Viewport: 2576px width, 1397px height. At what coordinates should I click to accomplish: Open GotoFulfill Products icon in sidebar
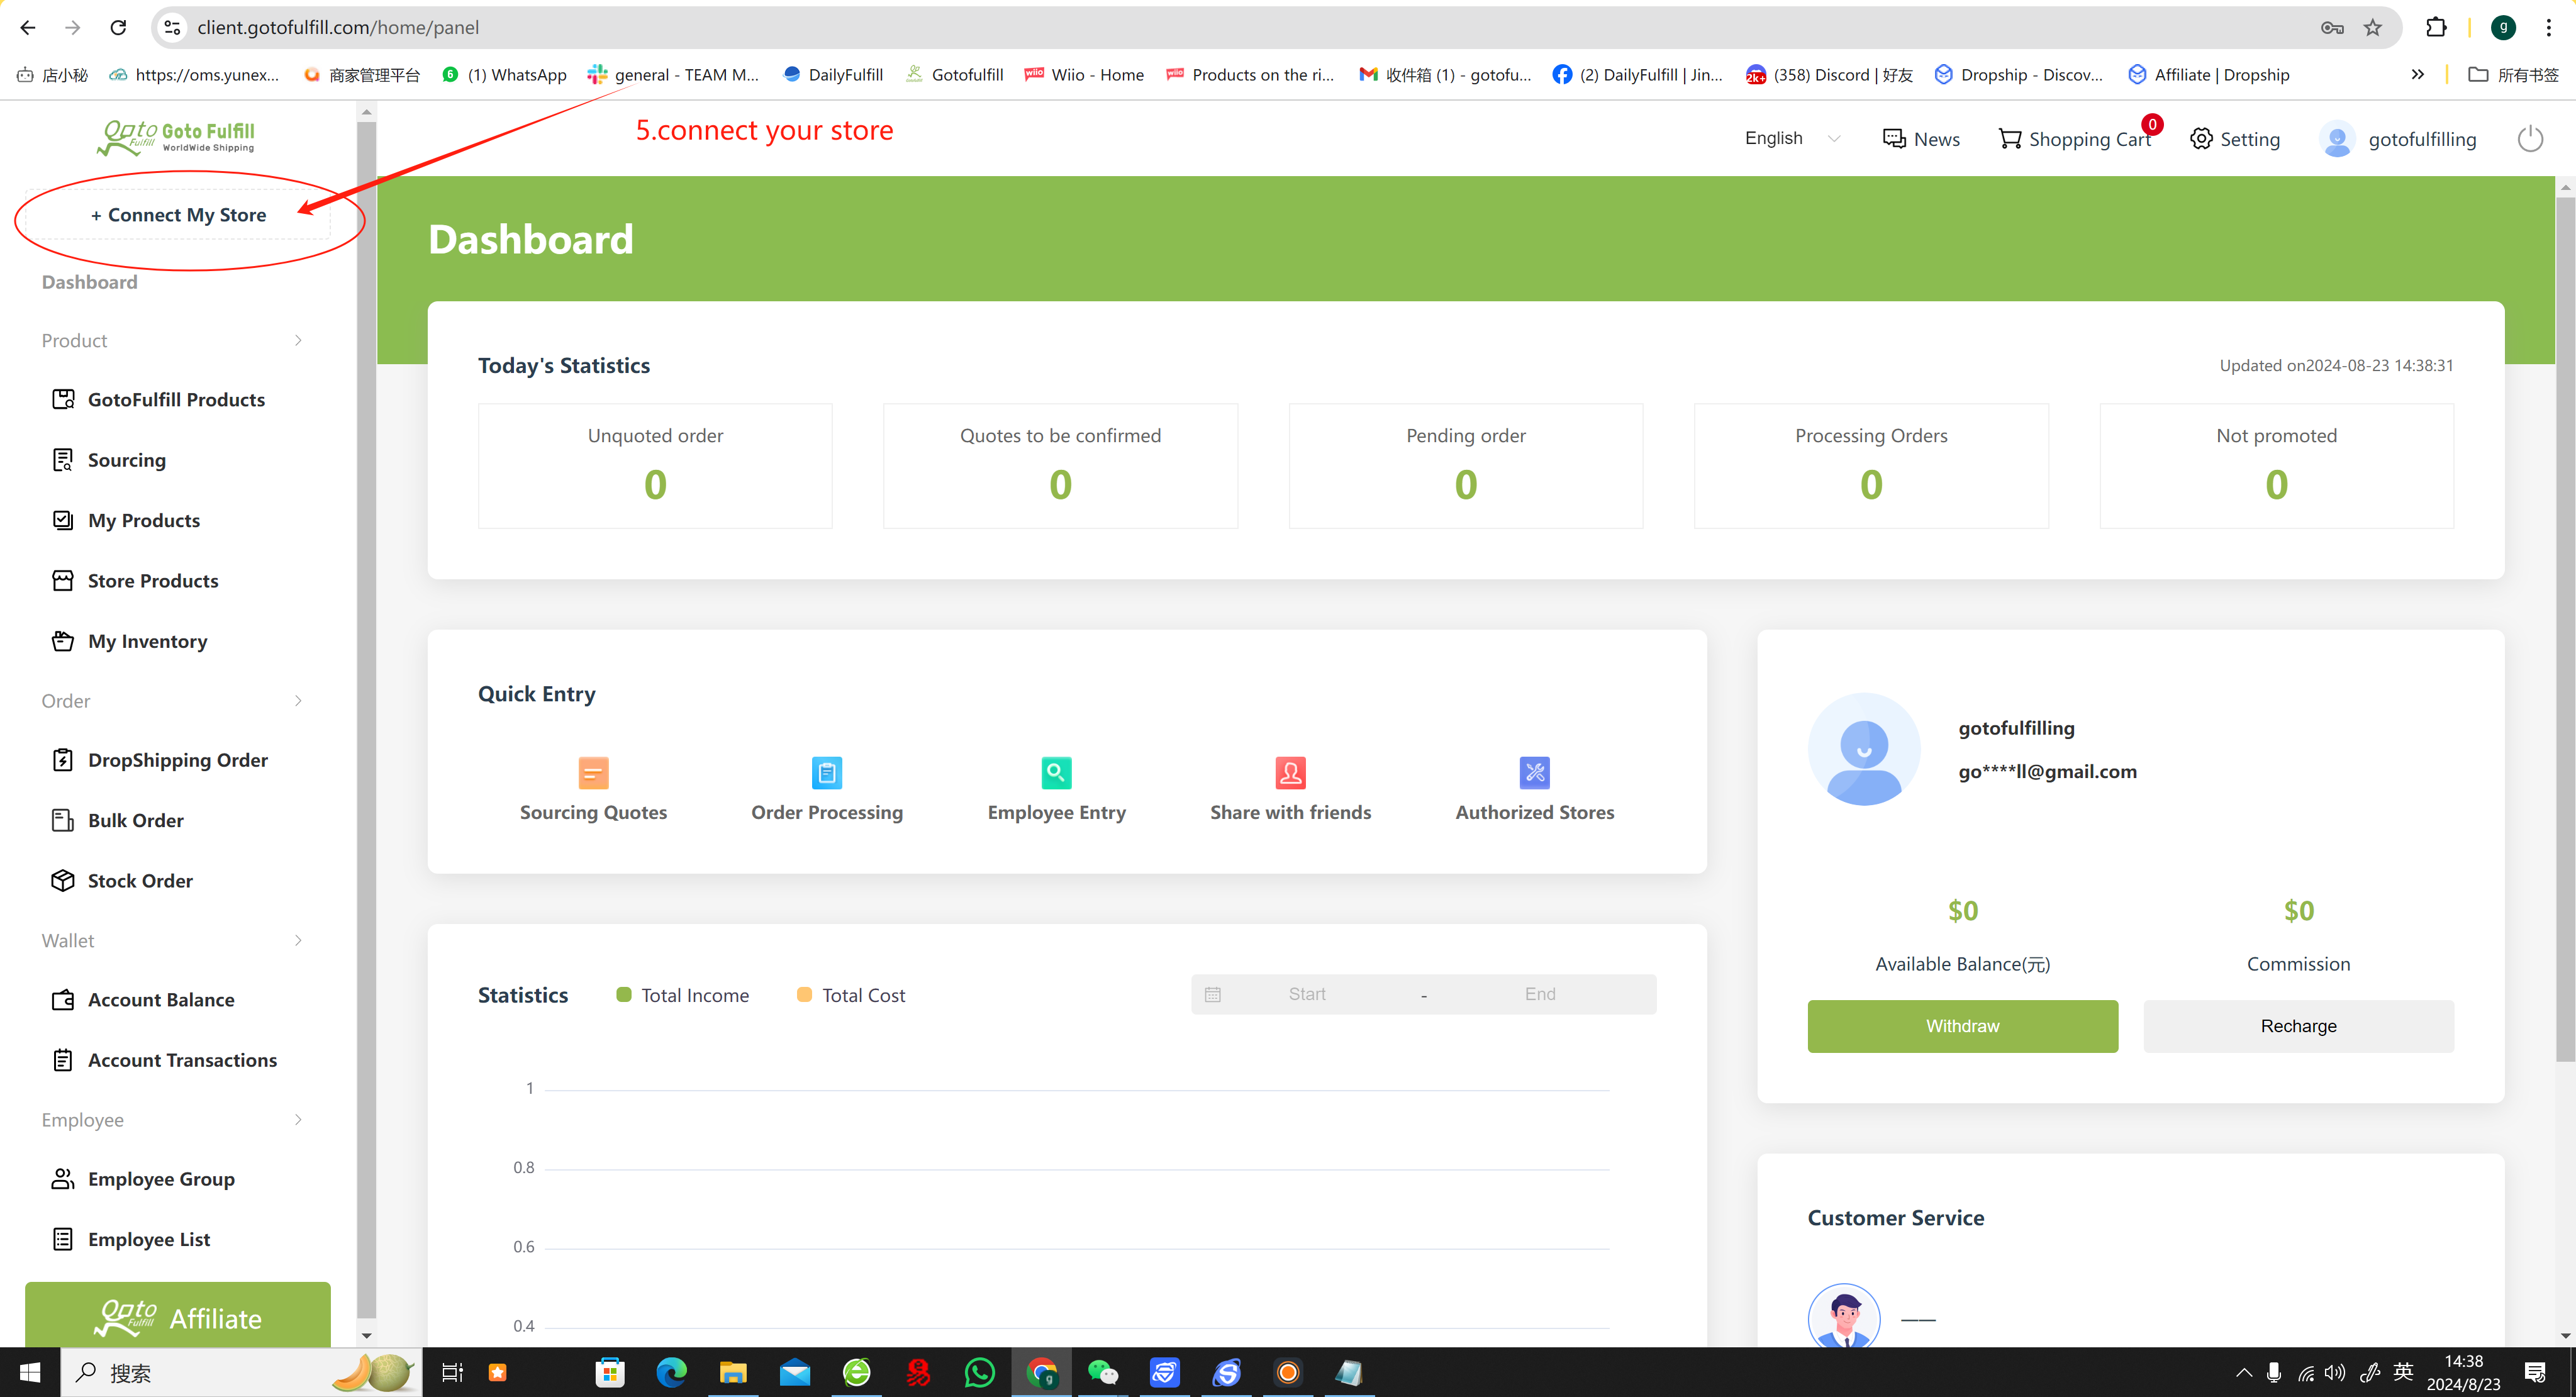(x=63, y=399)
